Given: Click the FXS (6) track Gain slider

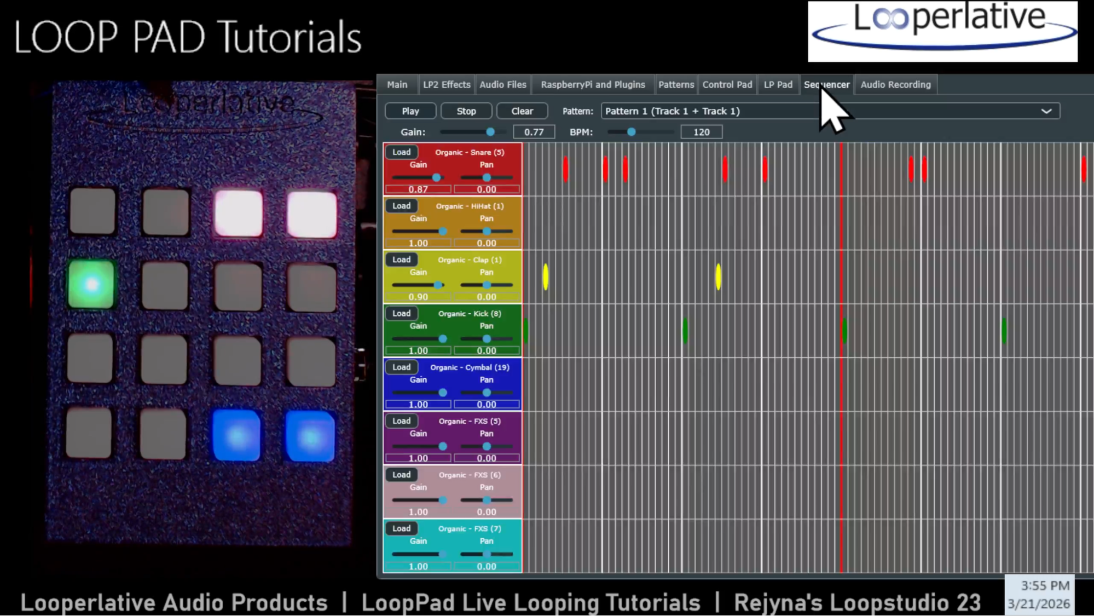Looking at the screenshot, I should 418,500.
